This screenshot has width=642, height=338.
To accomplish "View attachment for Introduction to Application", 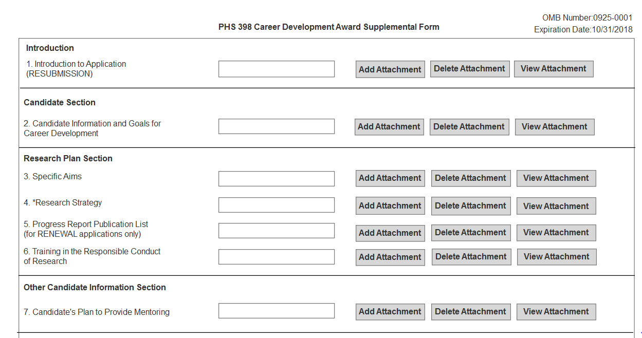I will point(554,69).
